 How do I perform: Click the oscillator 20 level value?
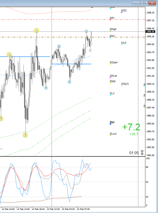147,197
